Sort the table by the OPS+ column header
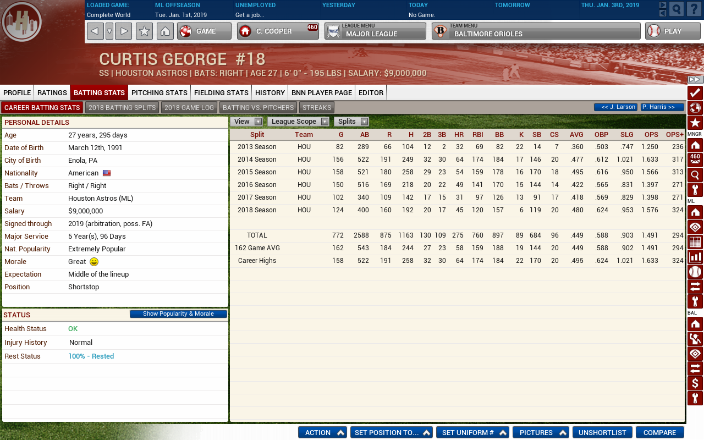This screenshot has height=440, width=704. 674,135
